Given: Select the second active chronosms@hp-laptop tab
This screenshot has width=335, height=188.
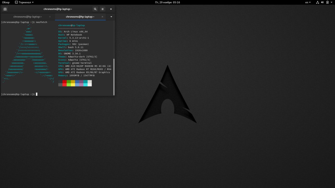Looking at the screenshot, I should click(80, 17).
